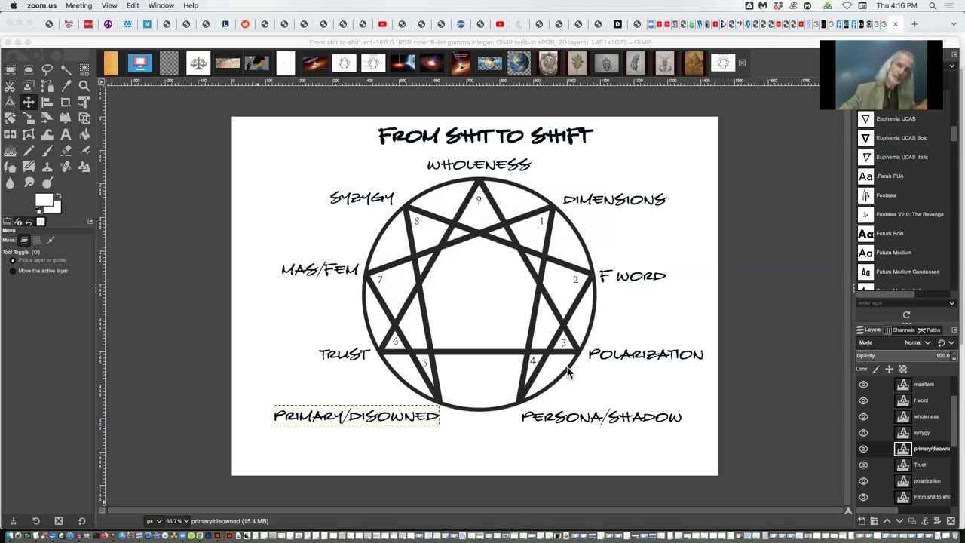Select the Color Picker eyedropper tool
Image resolution: width=965 pixels, height=543 pixels.
click(x=66, y=86)
